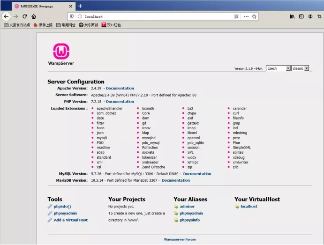Open the 京东商城 bookmark
This screenshot has height=245, width=324.
click(89, 25)
